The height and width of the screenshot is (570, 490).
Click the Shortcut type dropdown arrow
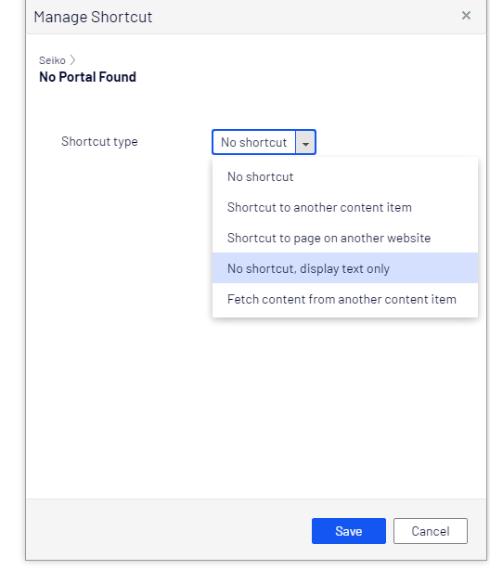click(x=305, y=142)
